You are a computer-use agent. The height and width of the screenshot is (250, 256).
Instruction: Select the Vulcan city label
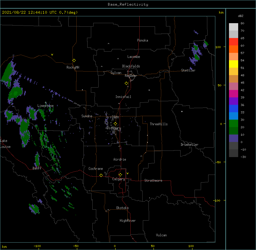coord(162,235)
